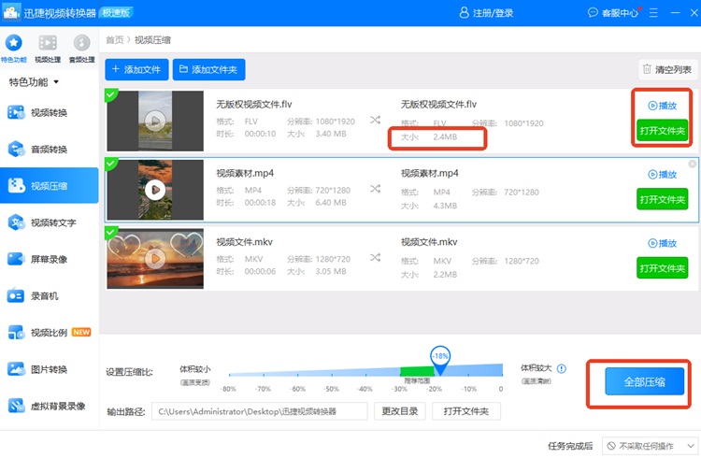
Task: Set the compression slider to -50%
Action: point(332,374)
